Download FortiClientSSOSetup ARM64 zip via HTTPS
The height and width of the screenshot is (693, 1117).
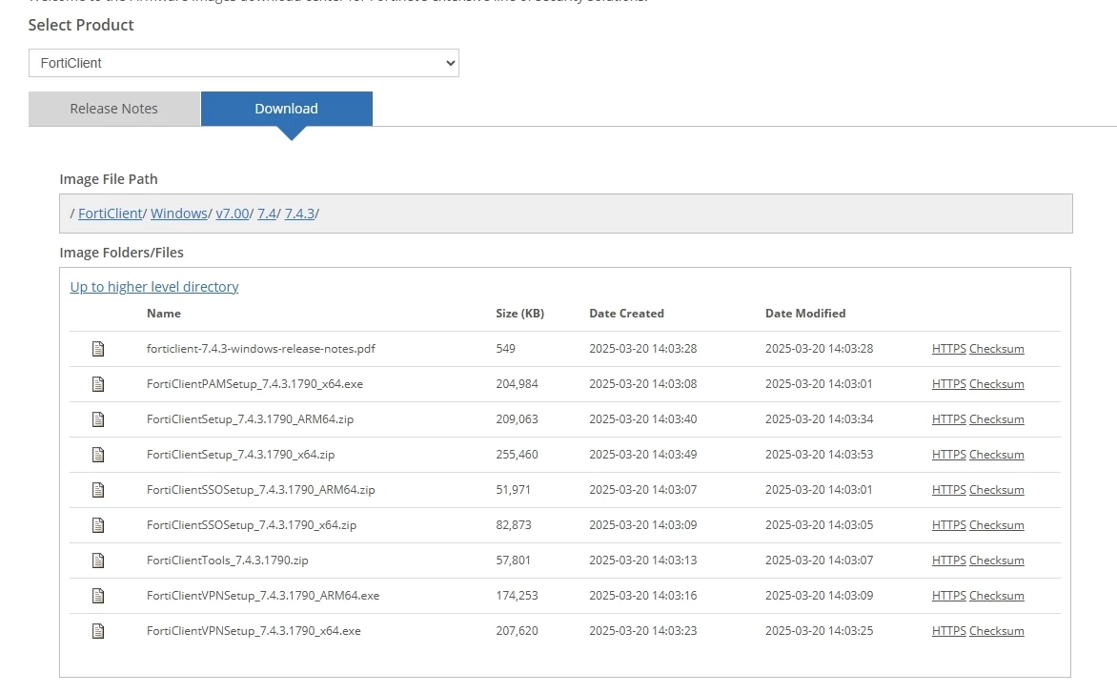[x=949, y=489]
